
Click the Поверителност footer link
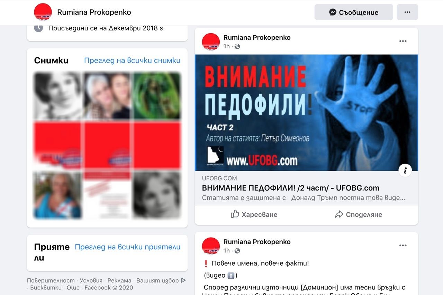[51, 280]
